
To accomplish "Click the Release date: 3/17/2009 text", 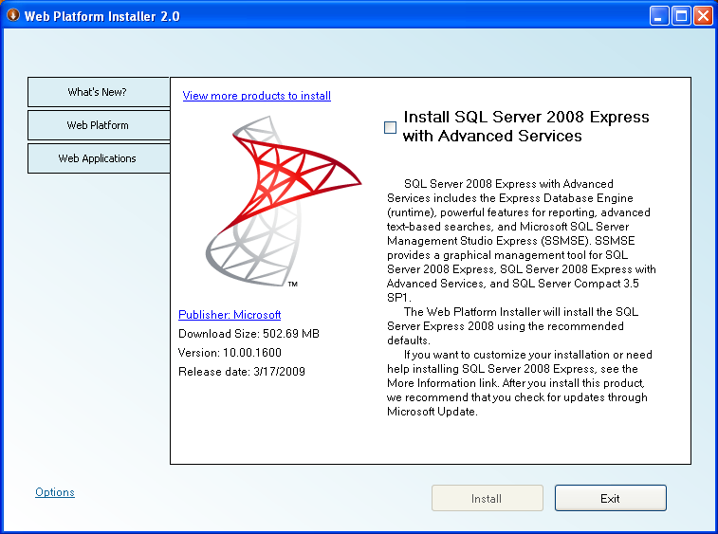I will [242, 372].
